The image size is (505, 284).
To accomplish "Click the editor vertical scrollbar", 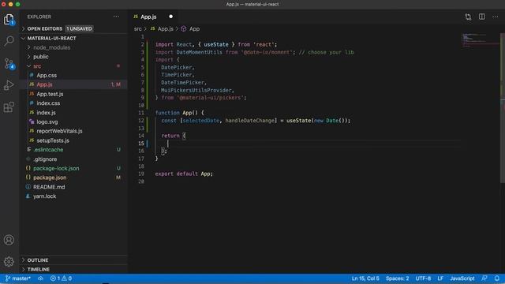I will 503,108.
